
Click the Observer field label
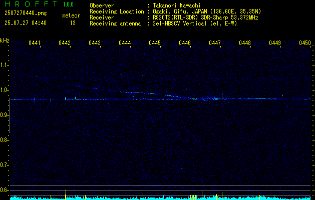pos(102,5)
